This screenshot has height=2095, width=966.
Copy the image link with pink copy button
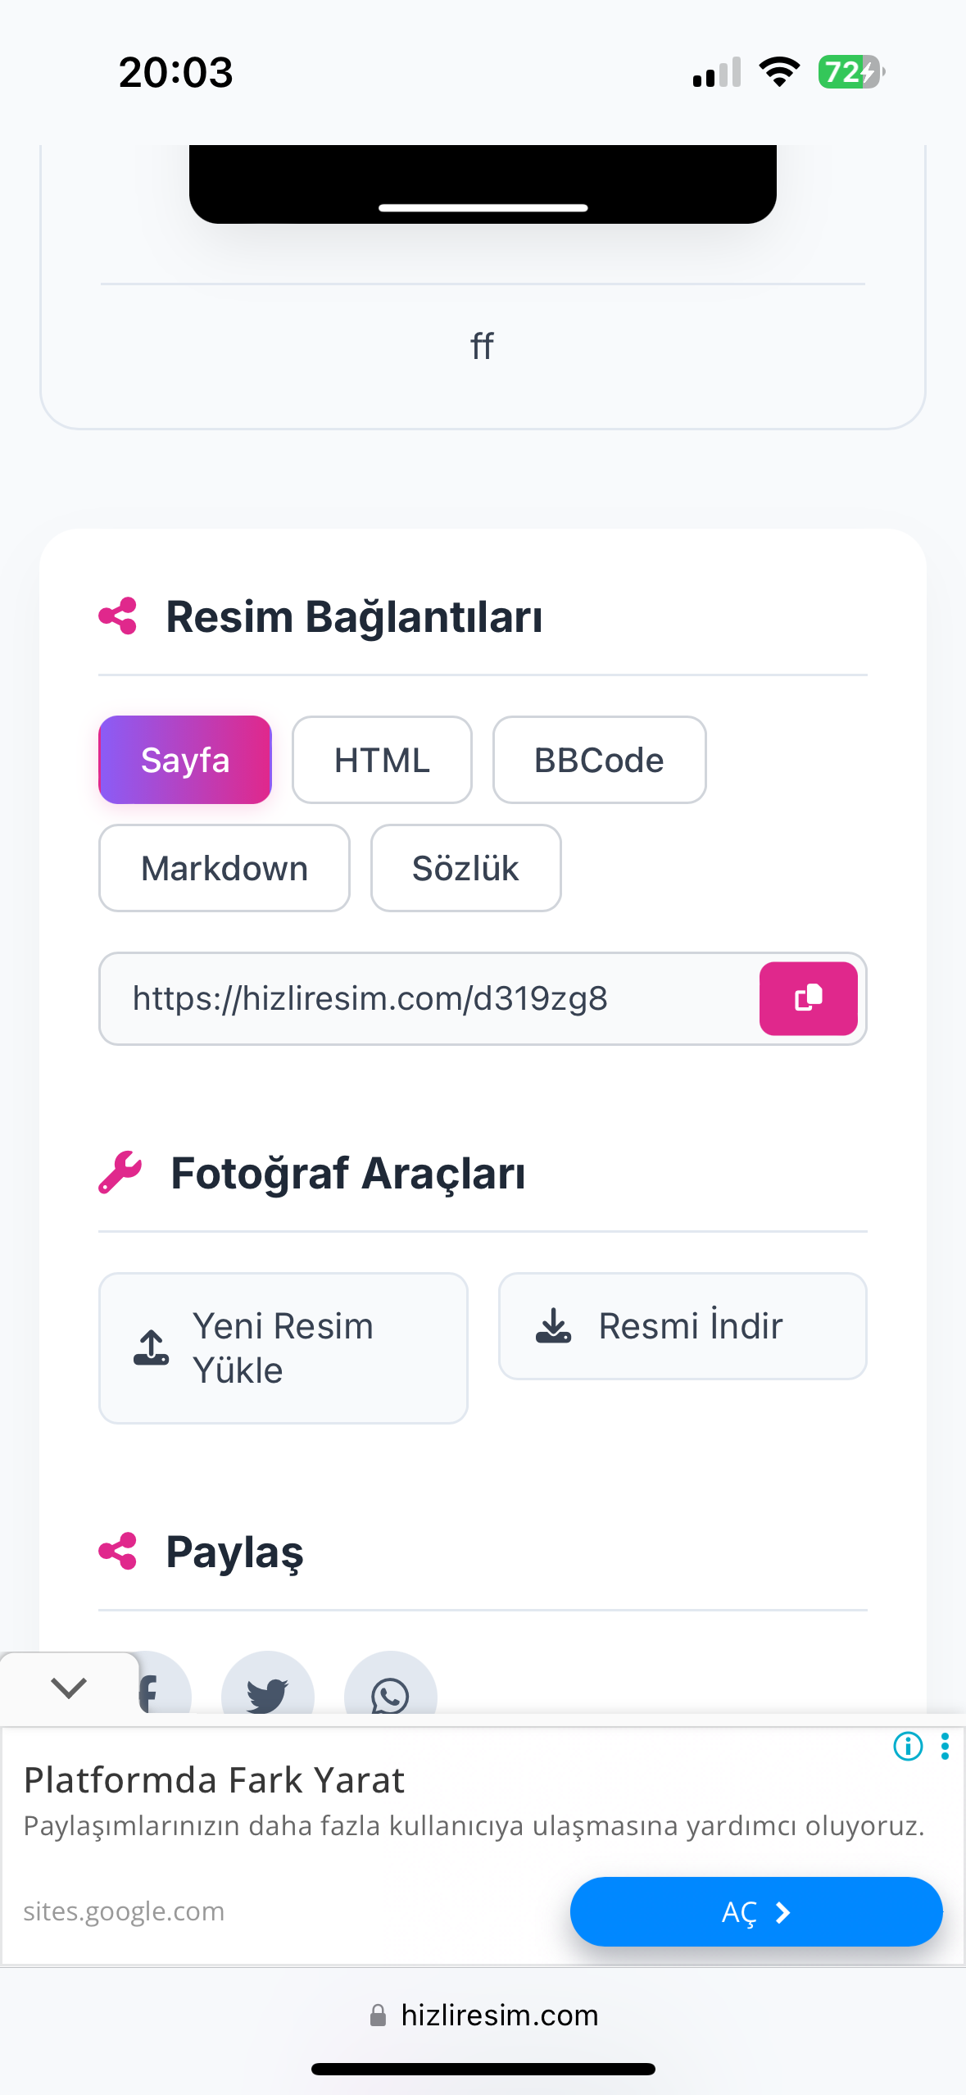(808, 998)
